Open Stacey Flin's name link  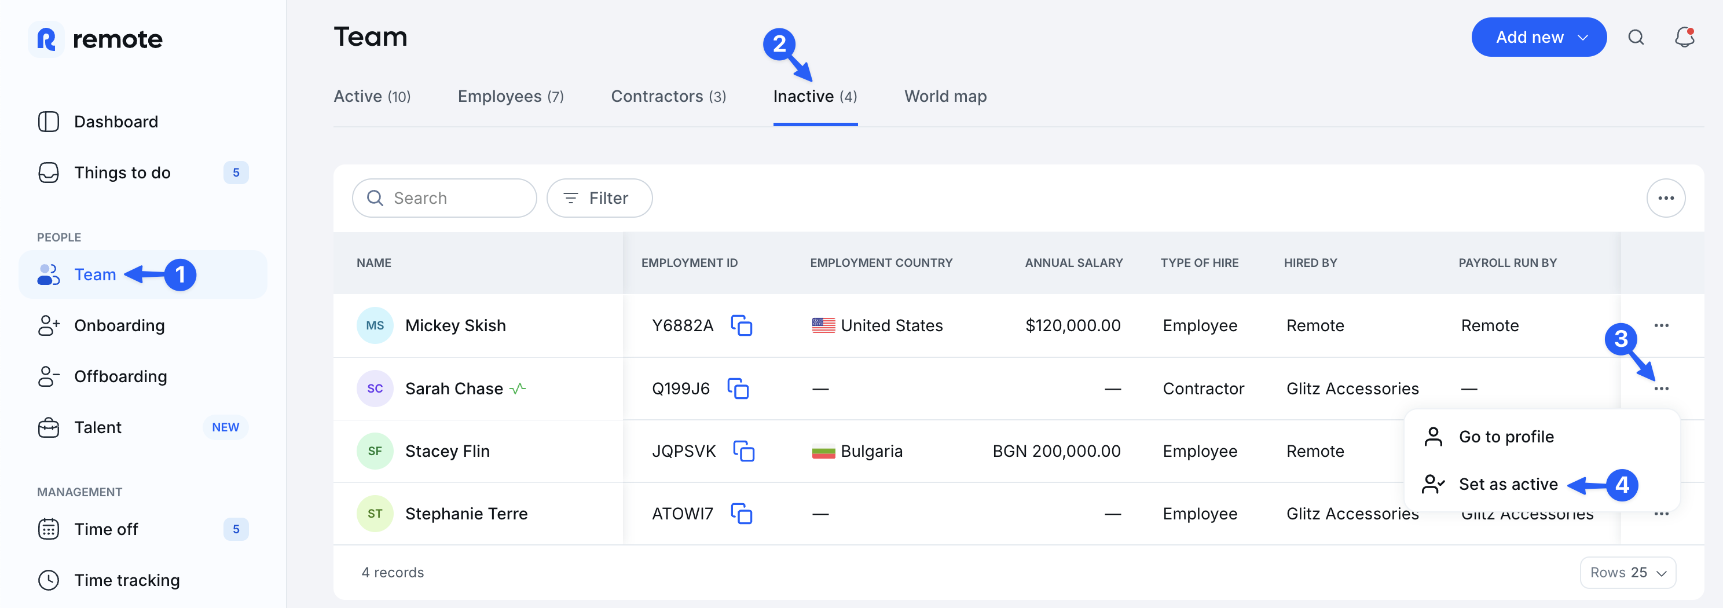click(448, 451)
